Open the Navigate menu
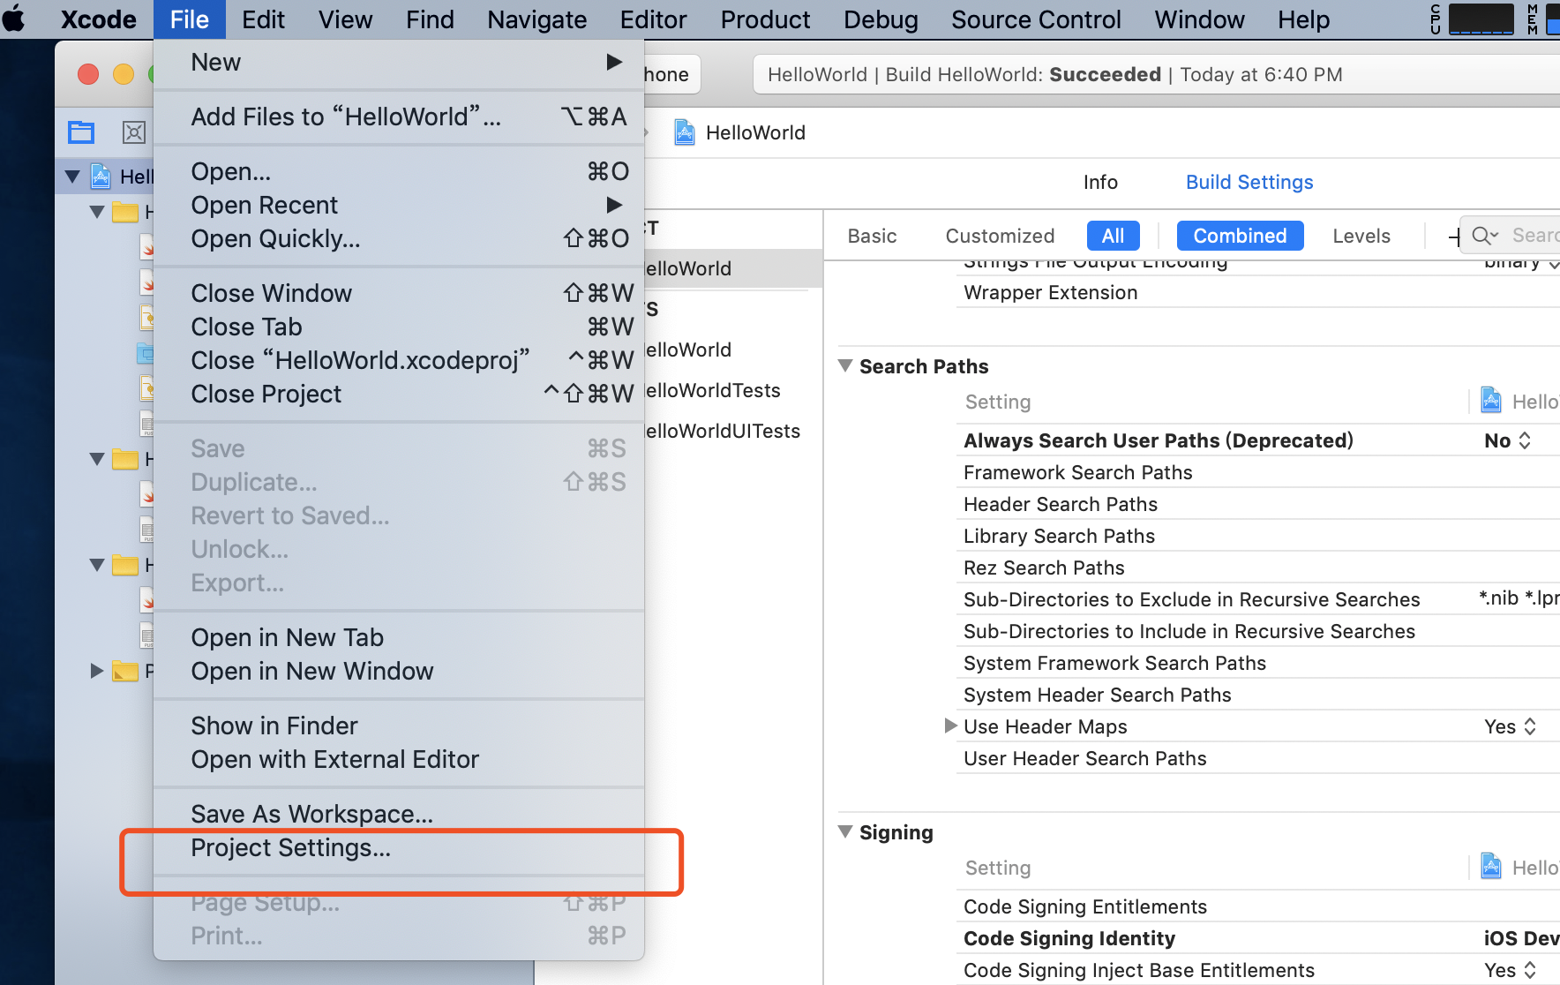The image size is (1560, 985). (536, 19)
